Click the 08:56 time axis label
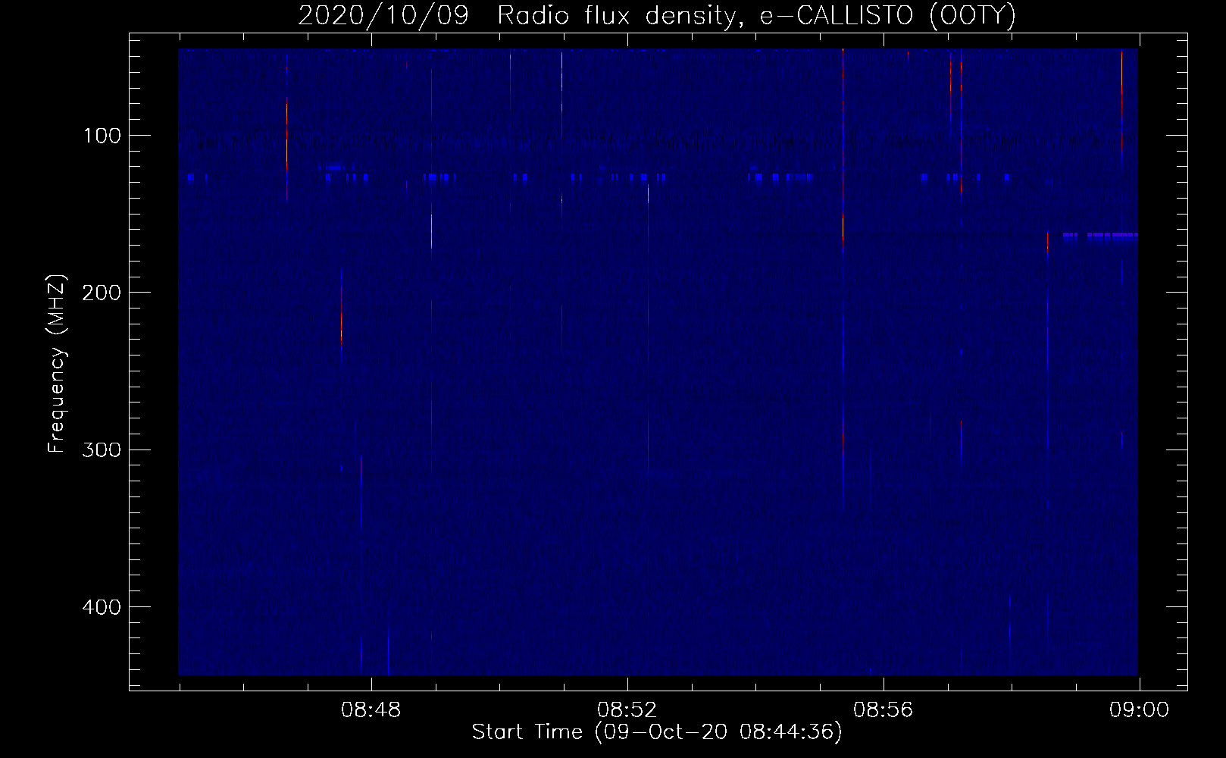The height and width of the screenshot is (758, 1226). pyautogui.click(x=883, y=710)
